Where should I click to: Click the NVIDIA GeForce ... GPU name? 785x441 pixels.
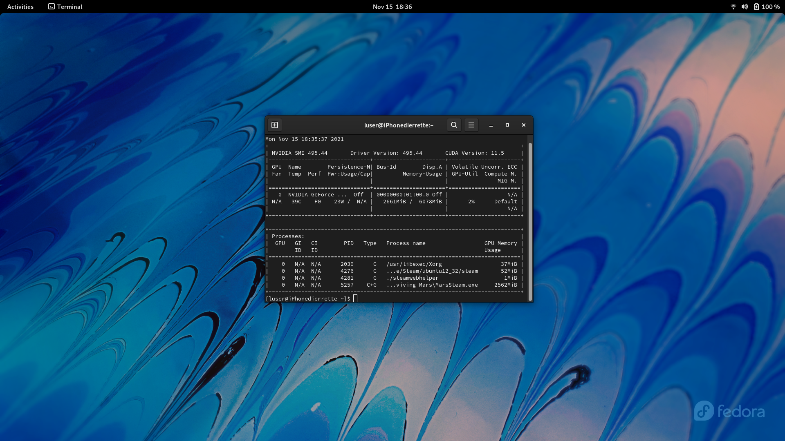coord(318,195)
